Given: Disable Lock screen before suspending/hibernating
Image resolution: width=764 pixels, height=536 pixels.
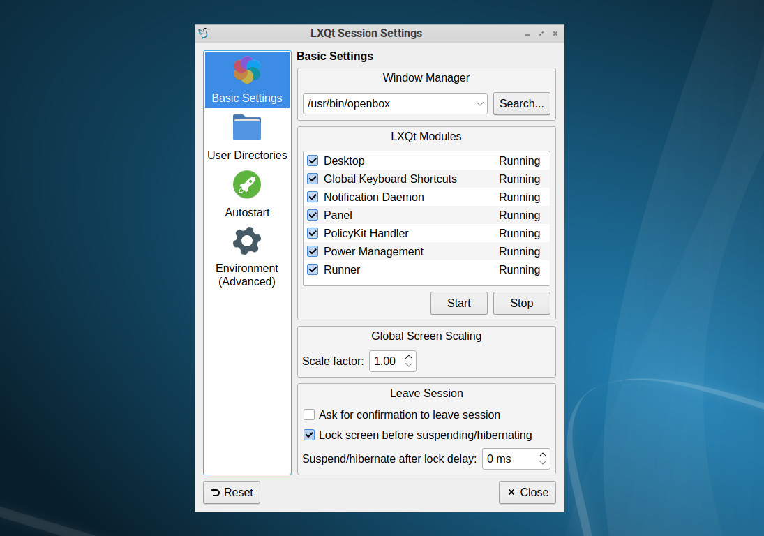Looking at the screenshot, I should pyautogui.click(x=309, y=435).
